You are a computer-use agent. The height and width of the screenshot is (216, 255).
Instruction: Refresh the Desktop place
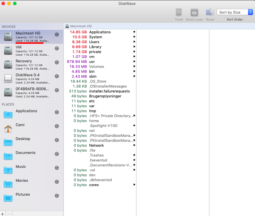click(x=57, y=140)
